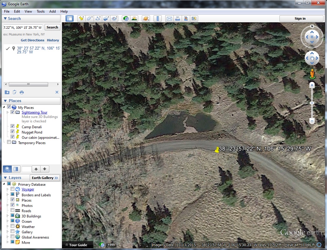The image size is (327, 250).
Task: Click the north N compass marker
Action: (x=312, y=26)
